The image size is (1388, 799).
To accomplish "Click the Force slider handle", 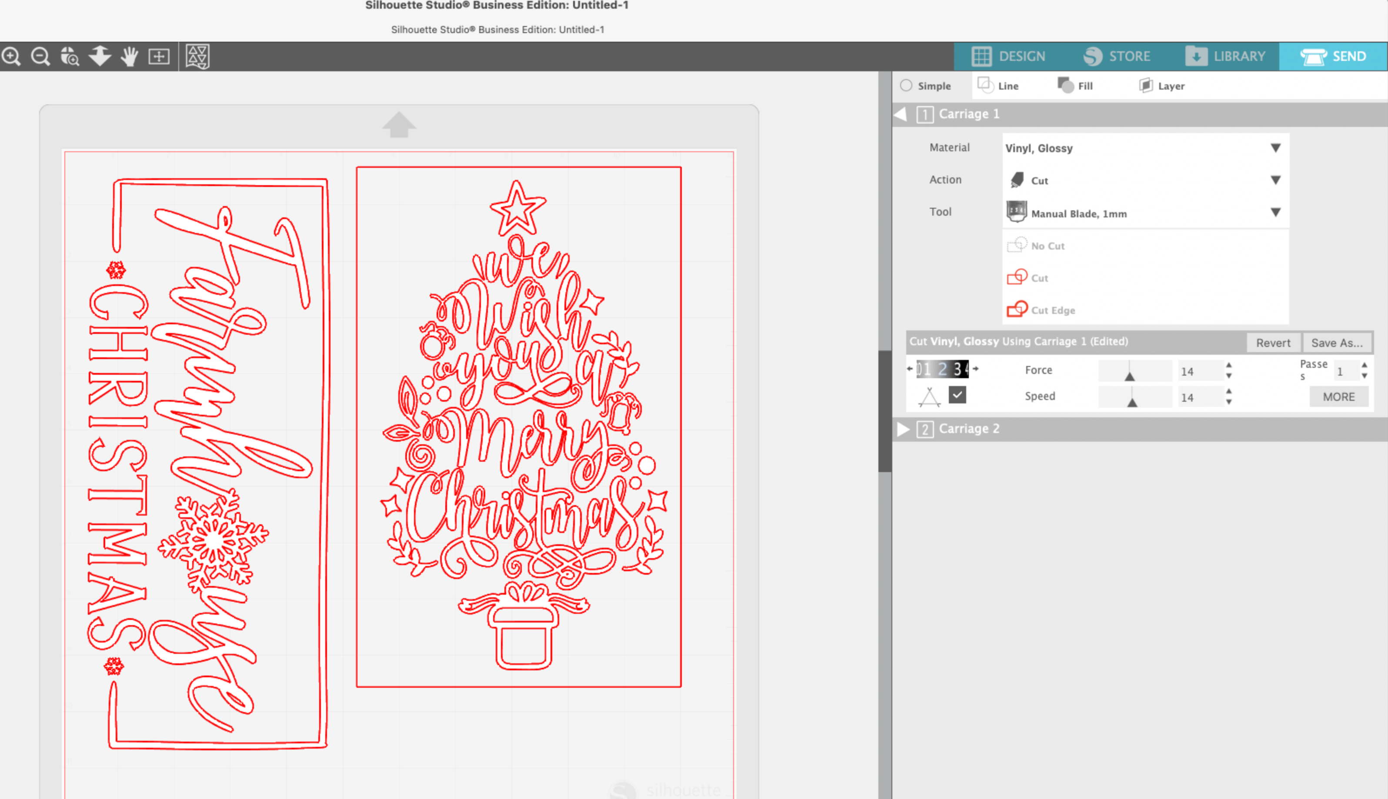I will (x=1130, y=376).
